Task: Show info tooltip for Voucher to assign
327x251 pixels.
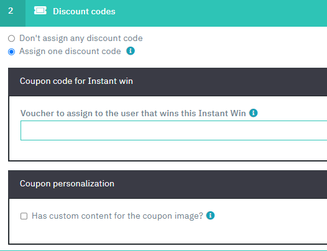Action: pyautogui.click(x=254, y=113)
